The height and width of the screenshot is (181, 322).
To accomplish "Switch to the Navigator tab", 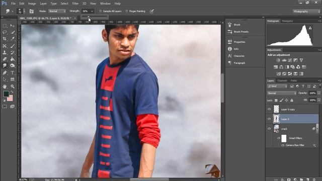I will (x=287, y=21).
